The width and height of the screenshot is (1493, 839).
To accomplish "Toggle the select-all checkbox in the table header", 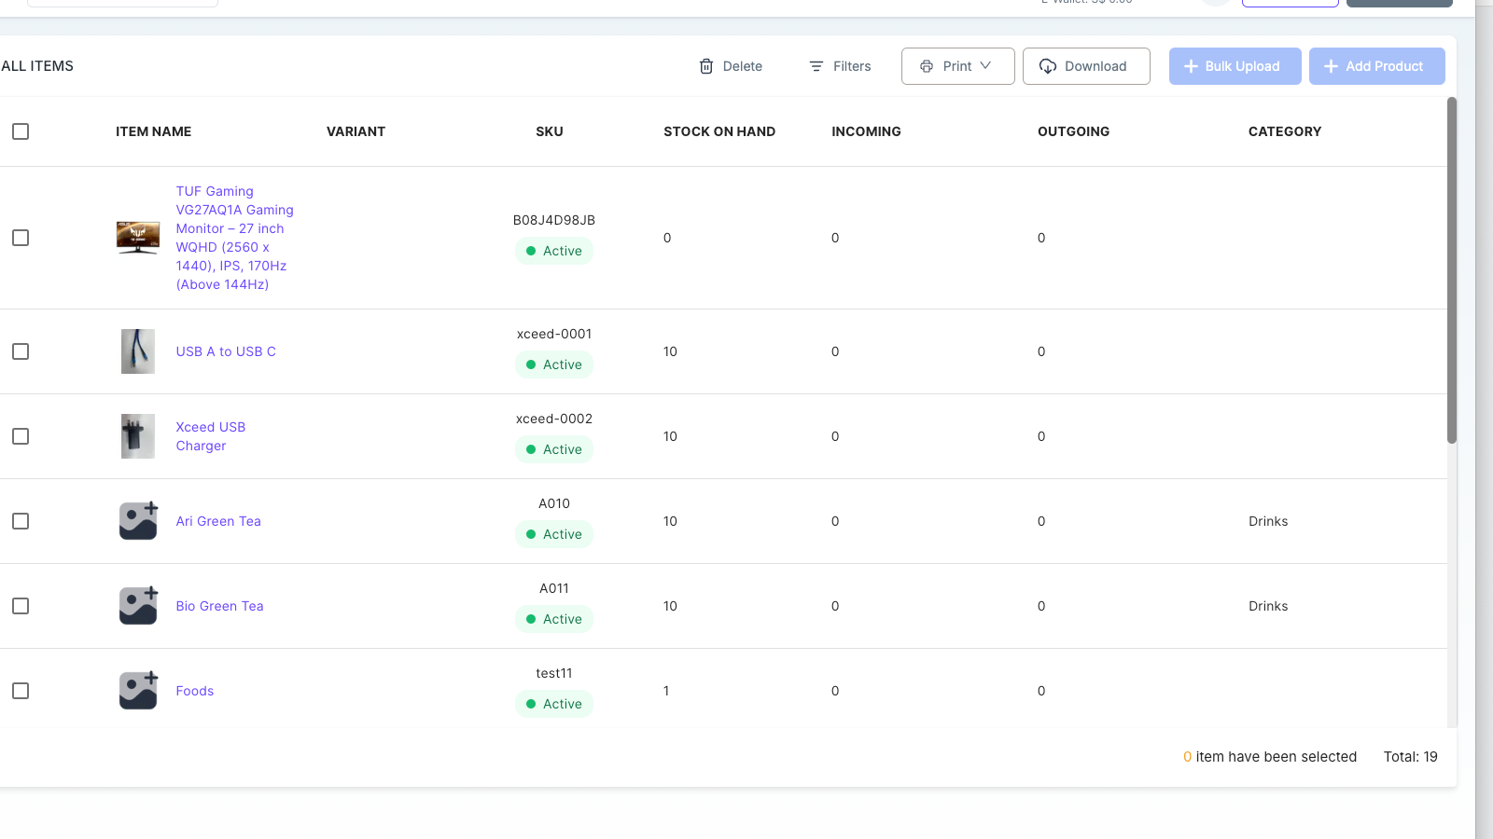I will (21, 131).
